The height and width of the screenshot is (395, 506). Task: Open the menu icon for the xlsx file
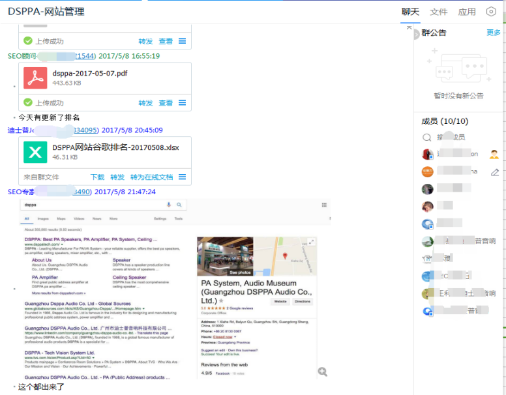[183, 177]
